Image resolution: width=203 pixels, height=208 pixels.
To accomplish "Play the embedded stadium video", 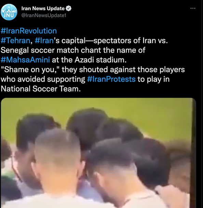I will click(98, 153).
